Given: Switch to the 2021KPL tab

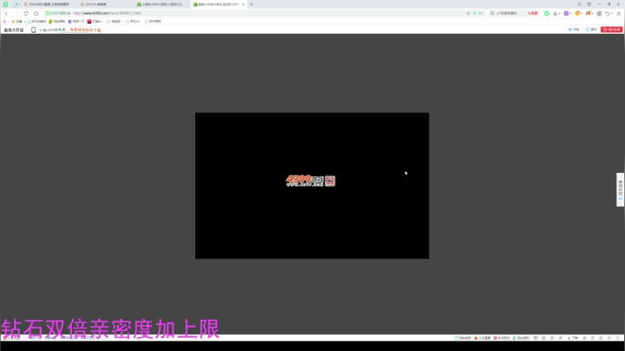Looking at the screenshot, I should point(103,4).
